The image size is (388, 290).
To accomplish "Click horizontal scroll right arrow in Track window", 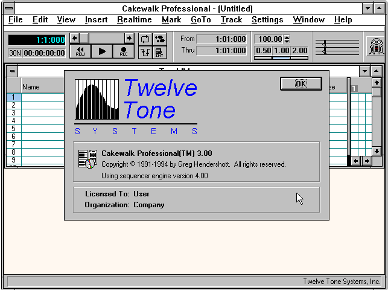I will coord(367,161).
